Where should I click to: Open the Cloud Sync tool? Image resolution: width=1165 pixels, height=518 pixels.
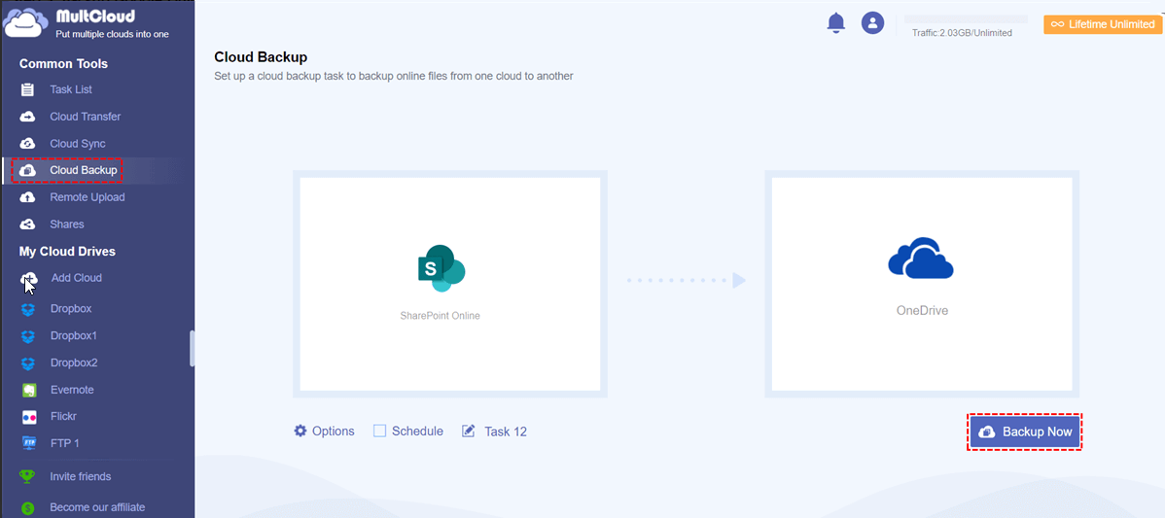point(77,143)
